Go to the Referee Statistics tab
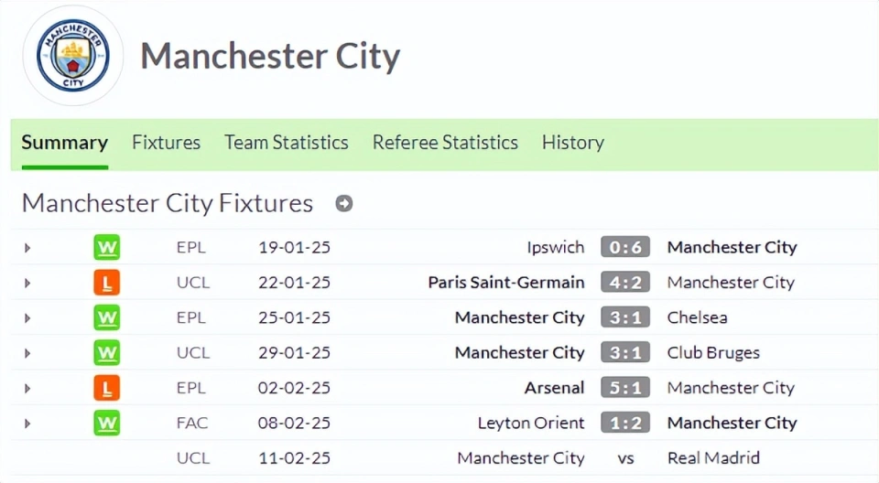 445,143
